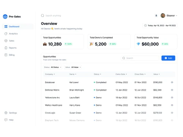Viewport: 183px width, 137px height.
Task: Click the Brian McKnight name cell
Action: pos(76,90)
